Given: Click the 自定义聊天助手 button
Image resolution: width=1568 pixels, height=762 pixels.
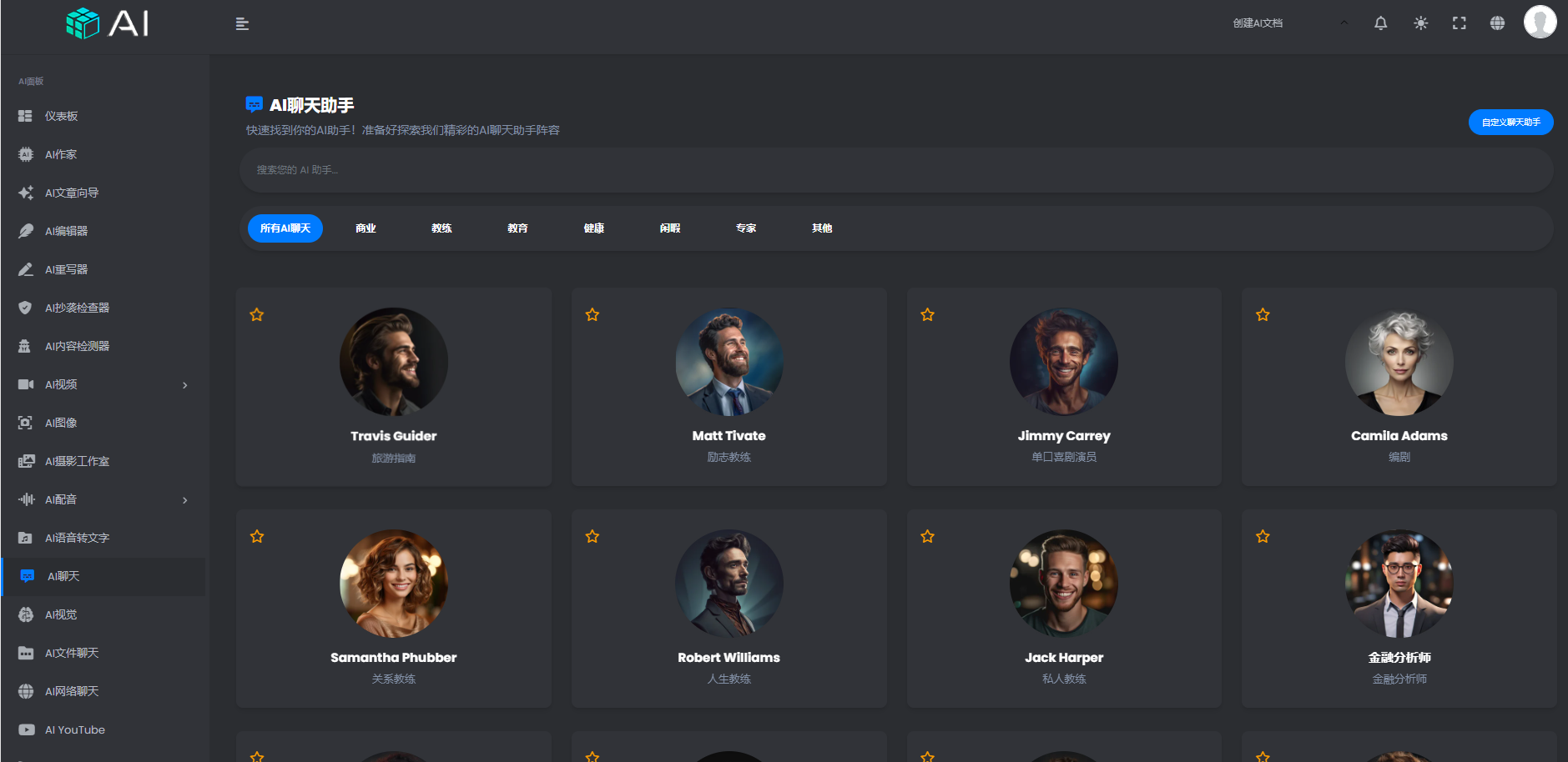Looking at the screenshot, I should (1510, 123).
